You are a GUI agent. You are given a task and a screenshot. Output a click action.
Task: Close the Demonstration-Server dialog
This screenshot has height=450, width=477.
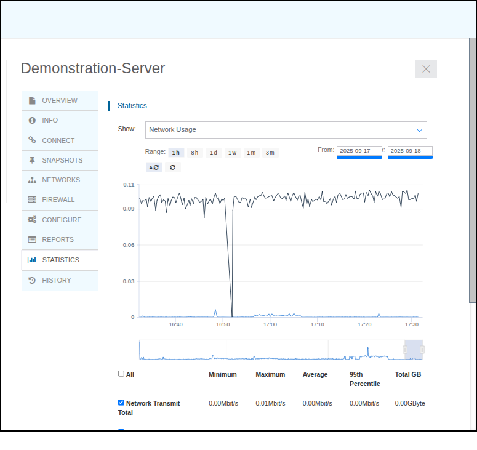[426, 69]
